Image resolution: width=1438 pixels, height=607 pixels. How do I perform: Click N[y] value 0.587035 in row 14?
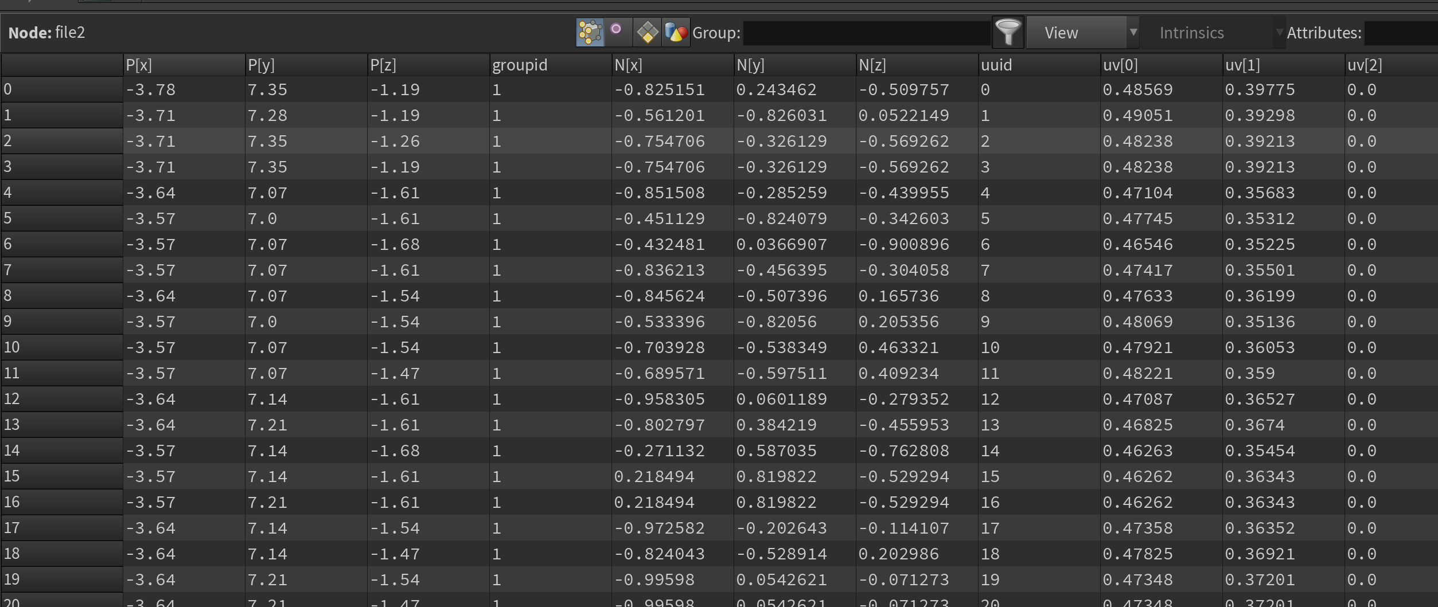coord(777,451)
